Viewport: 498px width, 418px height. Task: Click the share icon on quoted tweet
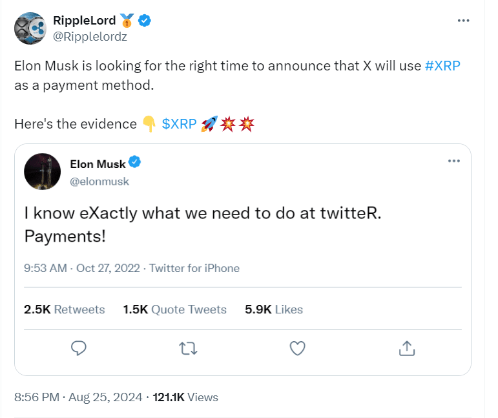point(406,348)
